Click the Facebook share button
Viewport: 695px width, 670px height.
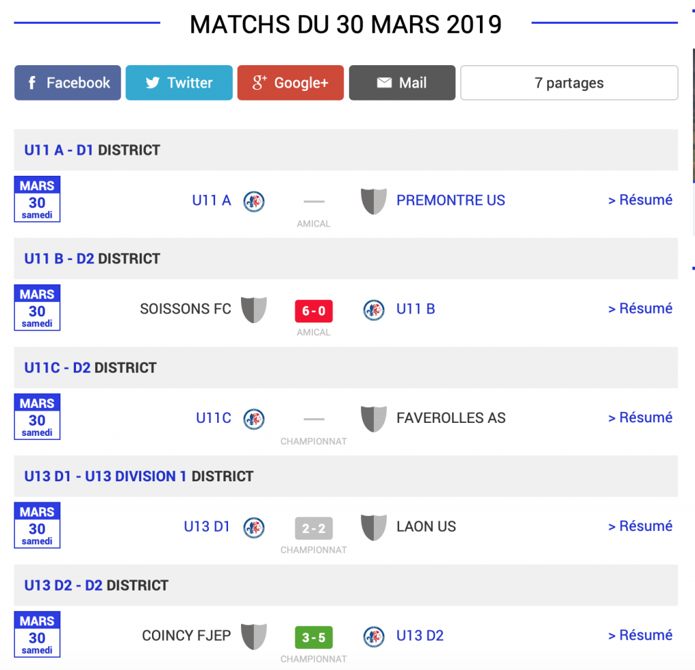tap(68, 83)
